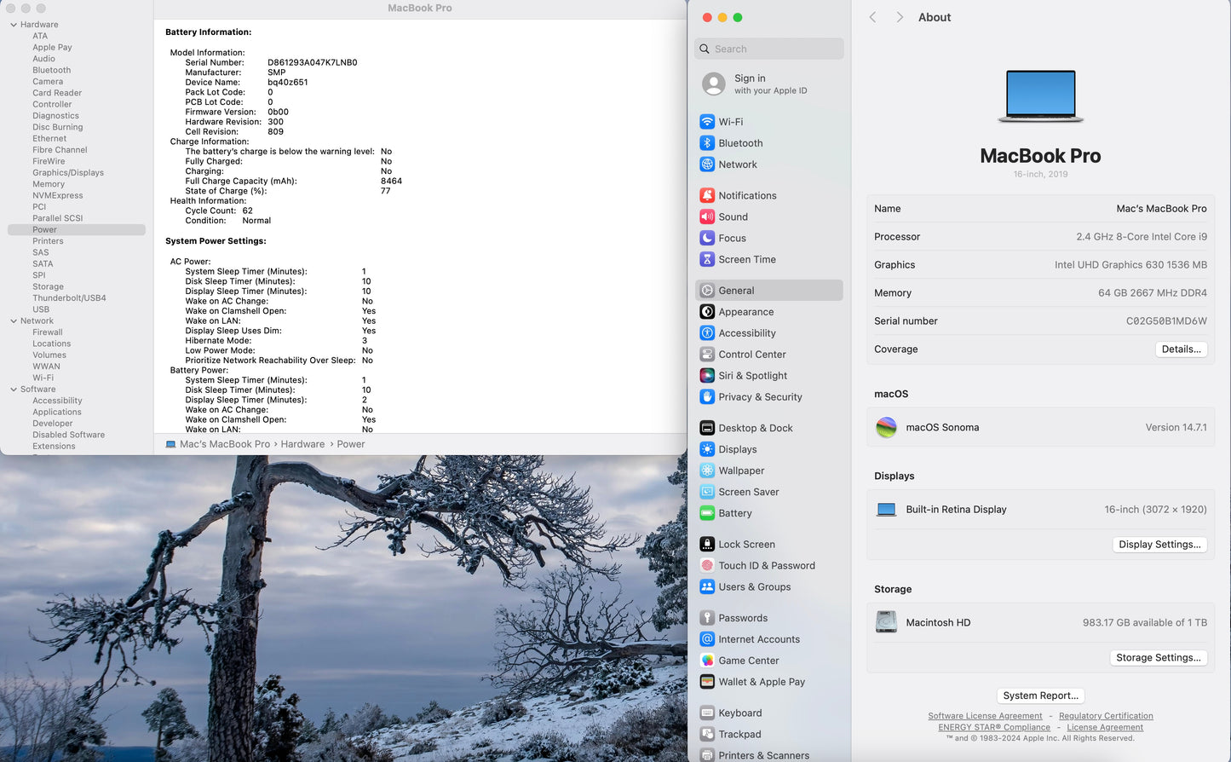Collapse the Hardware tree section
Viewport: 1231px width, 762px height.
click(x=14, y=25)
